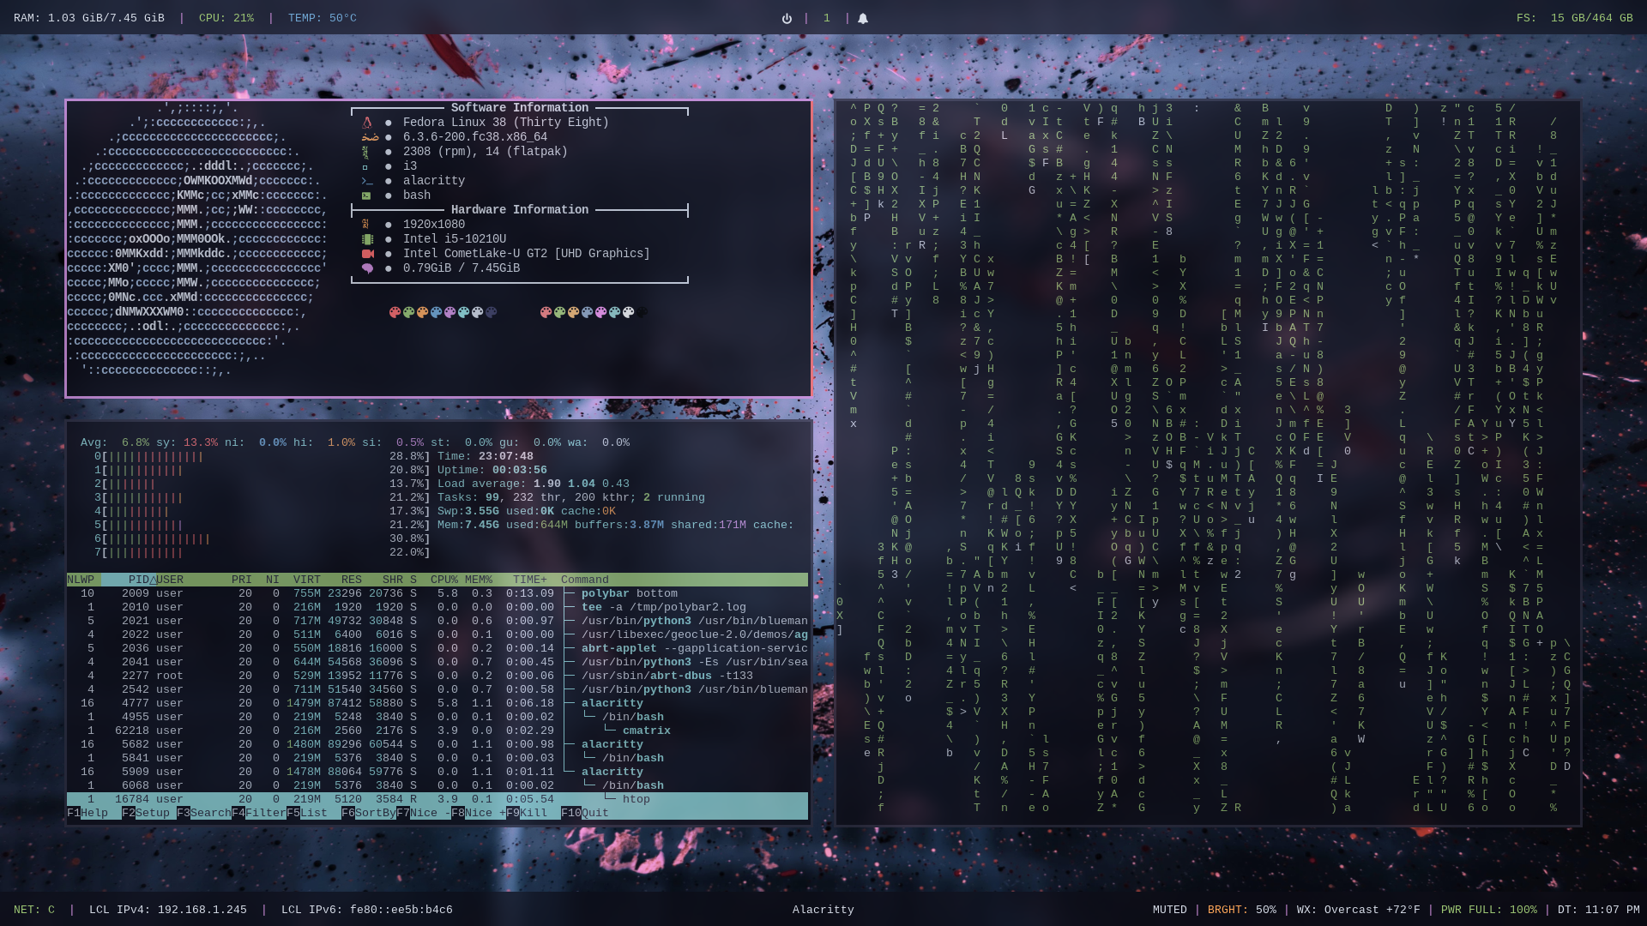This screenshot has height=926, width=1647.
Task: Click the Tux penguin icon beside Fedora Linux
Action: 367,123
